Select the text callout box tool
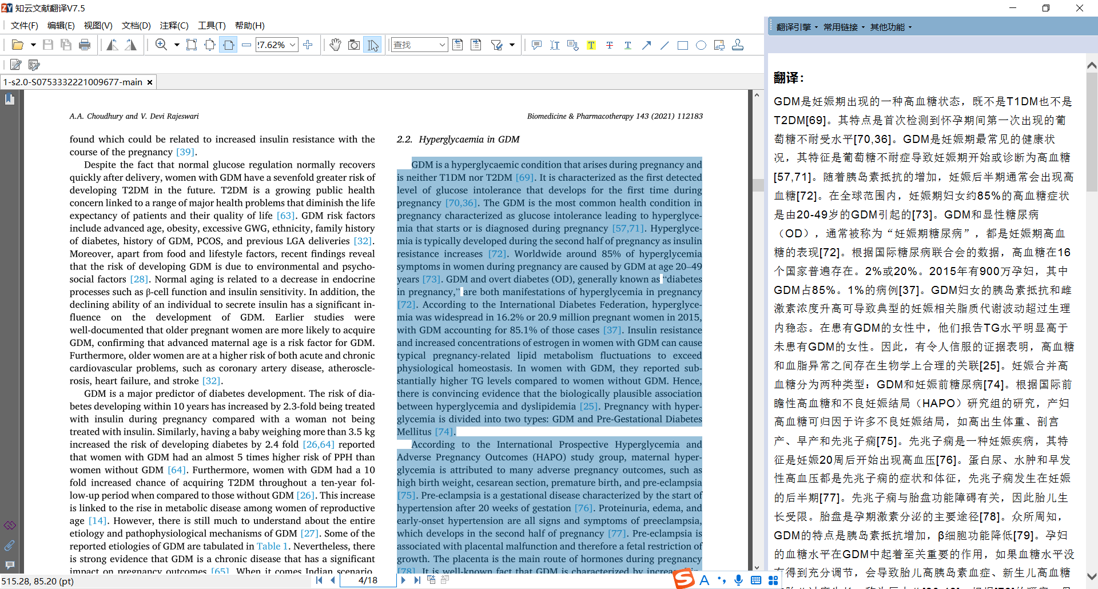This screenshot has width=1098, height=589. point(573,45)
